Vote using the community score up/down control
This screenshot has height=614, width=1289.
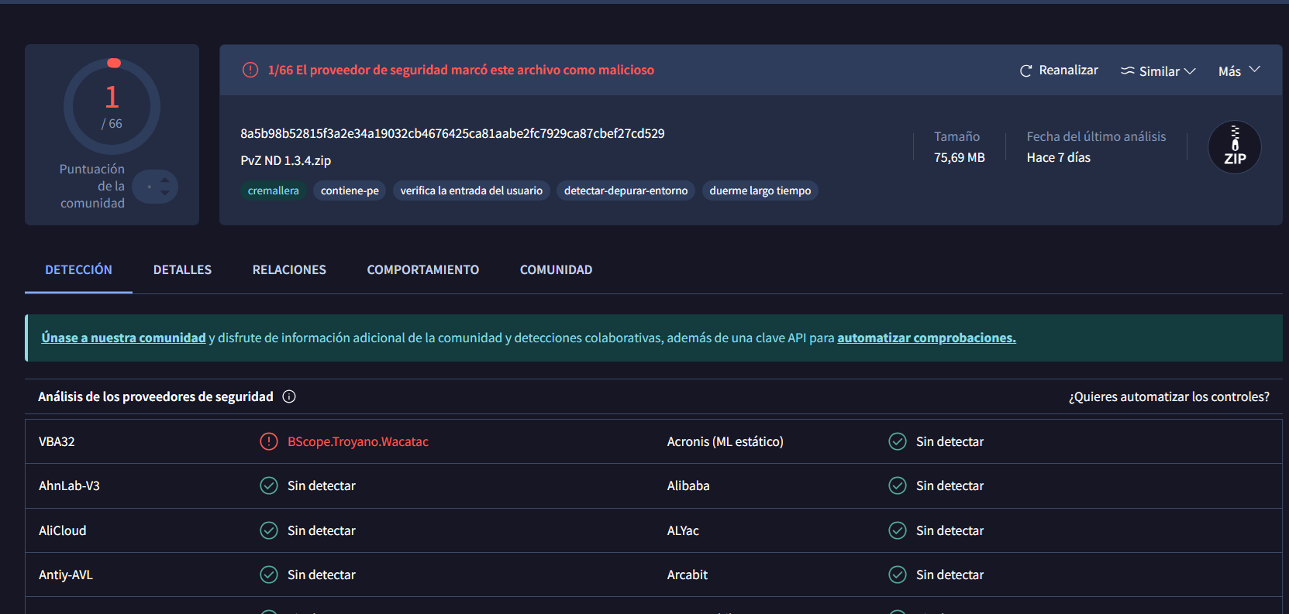[x=156, y=187]
